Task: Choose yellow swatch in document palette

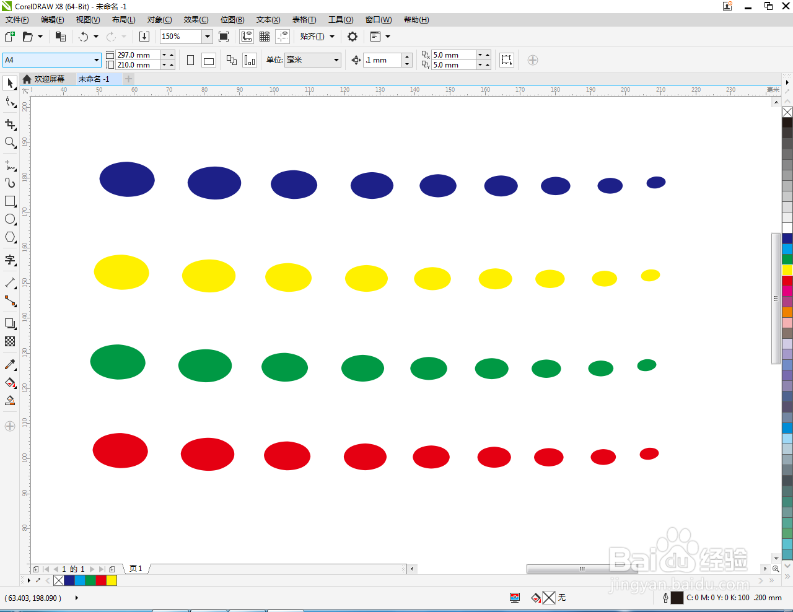Action: coord(112,580)
